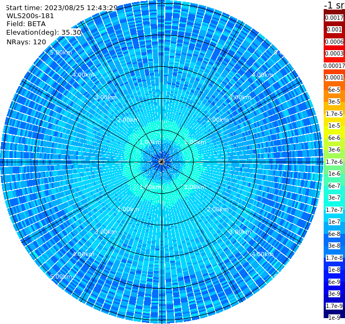Select the 3e-6 colorbar value

coord(334,149)
